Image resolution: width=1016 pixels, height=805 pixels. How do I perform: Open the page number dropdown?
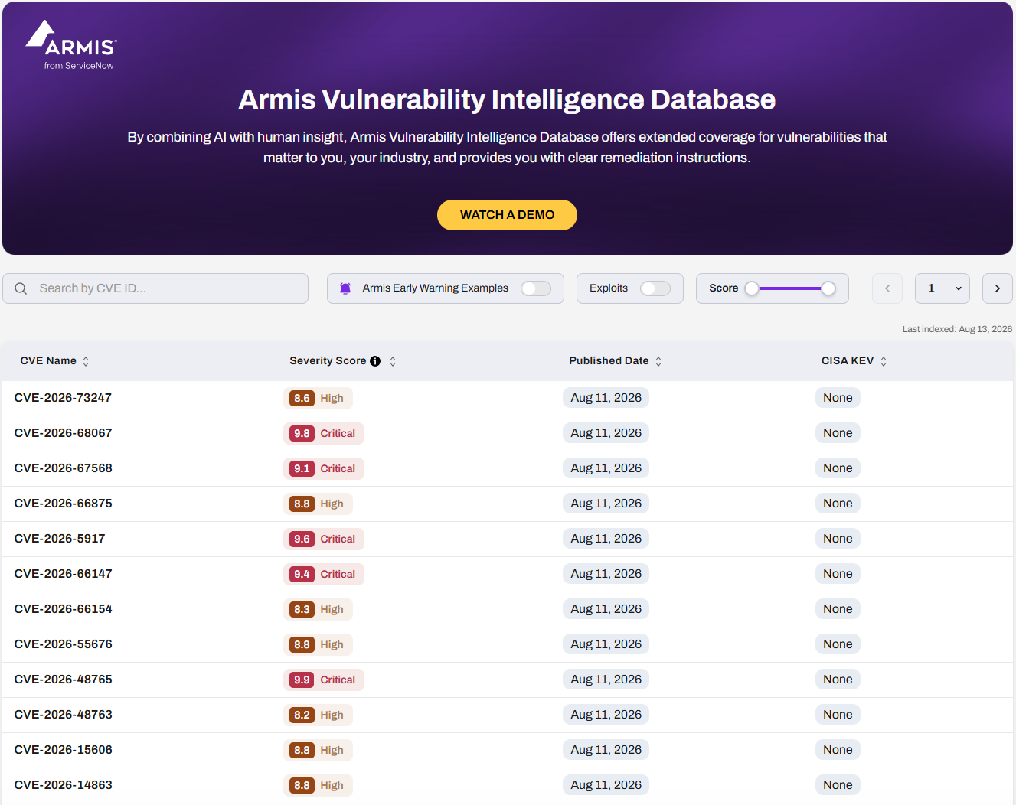[942, 288]
